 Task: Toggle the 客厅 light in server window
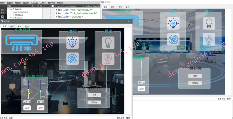[173, 24]
